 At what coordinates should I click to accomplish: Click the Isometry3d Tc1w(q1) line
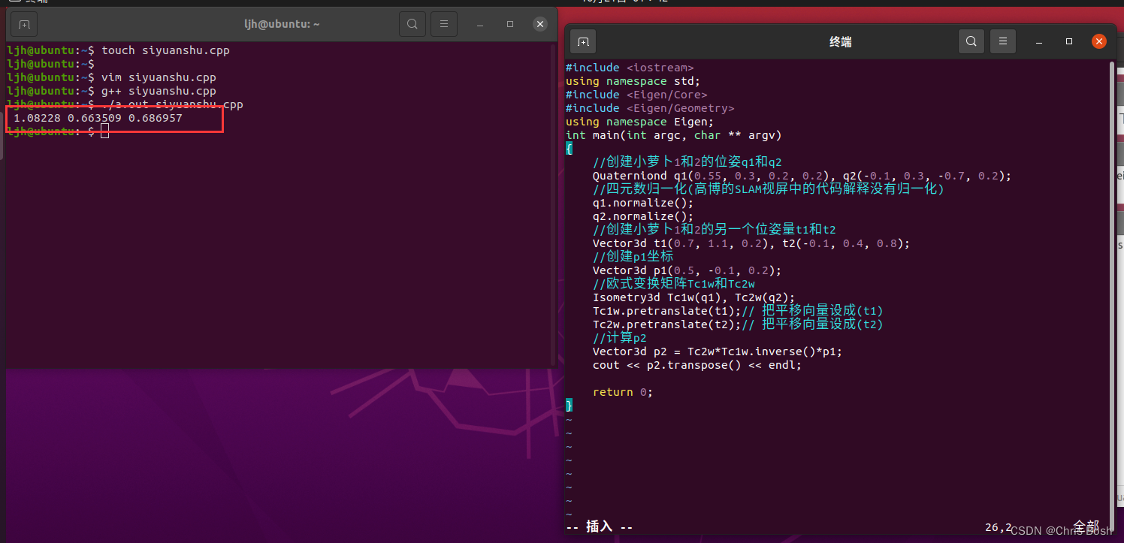(693, 297)
